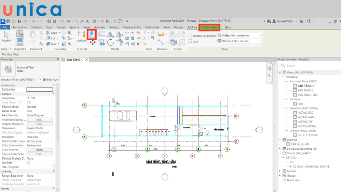
Task: Use the Trim/Extend to Corner tool
Action: (119, 42)
